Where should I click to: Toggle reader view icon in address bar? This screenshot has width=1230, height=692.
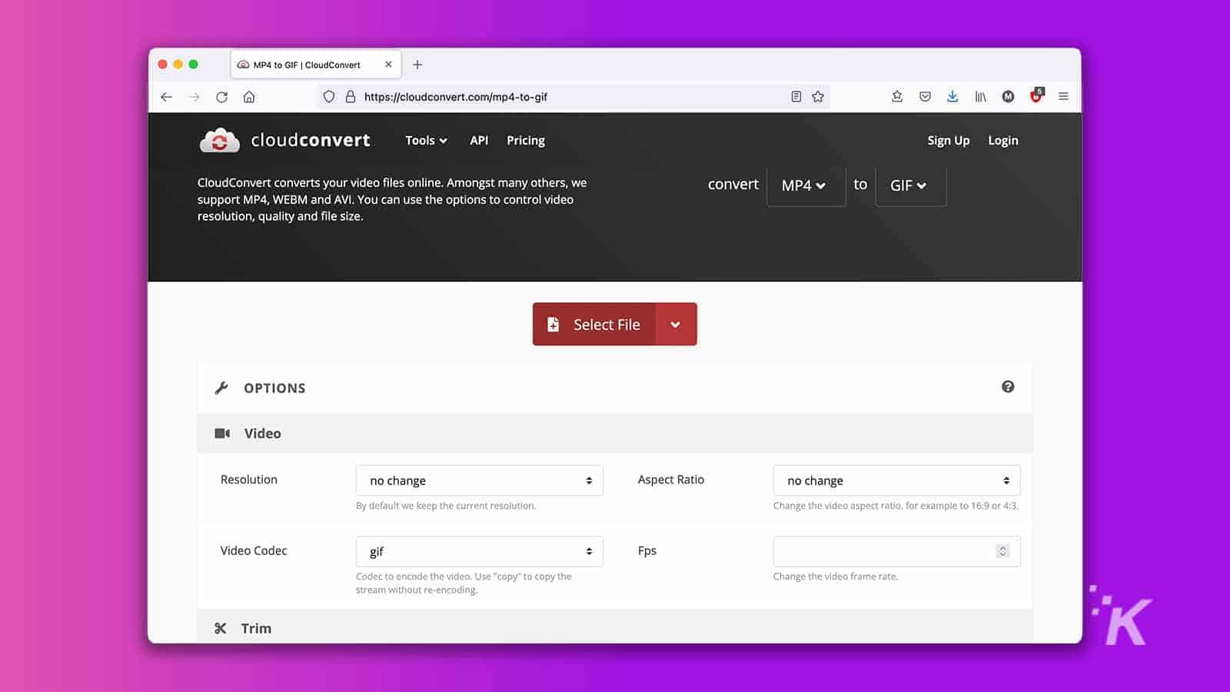pos(796,97)
